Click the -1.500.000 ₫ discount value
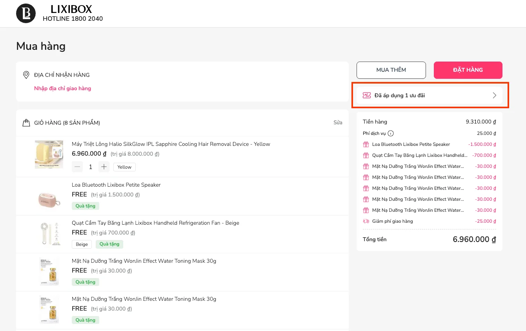Image resolution: width=526 pixels, height=331 pixels. tap(482, 144)
